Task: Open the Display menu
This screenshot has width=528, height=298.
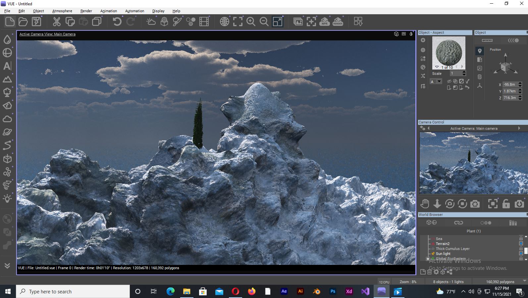Action: [x=158, y=11]
